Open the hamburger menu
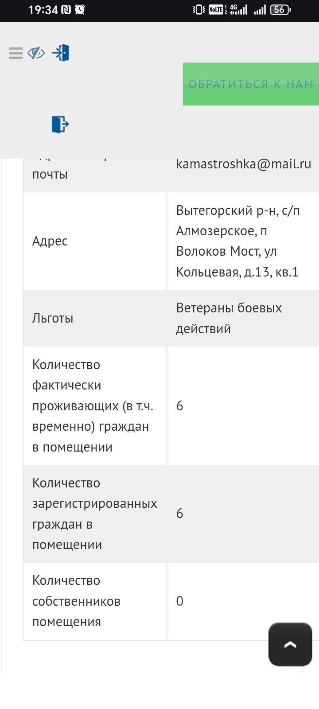The image size is (319, 709). 16,53
